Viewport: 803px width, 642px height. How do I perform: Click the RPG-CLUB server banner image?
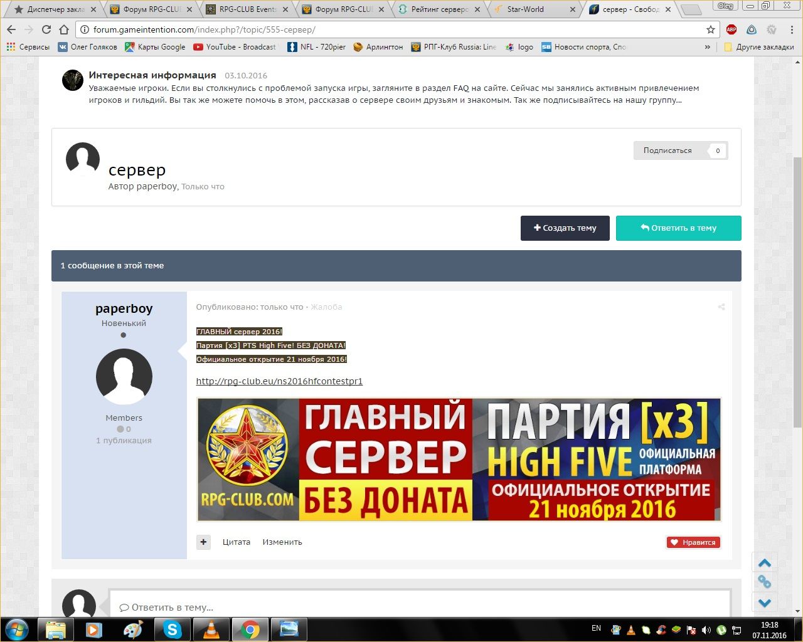click(459, 460)
